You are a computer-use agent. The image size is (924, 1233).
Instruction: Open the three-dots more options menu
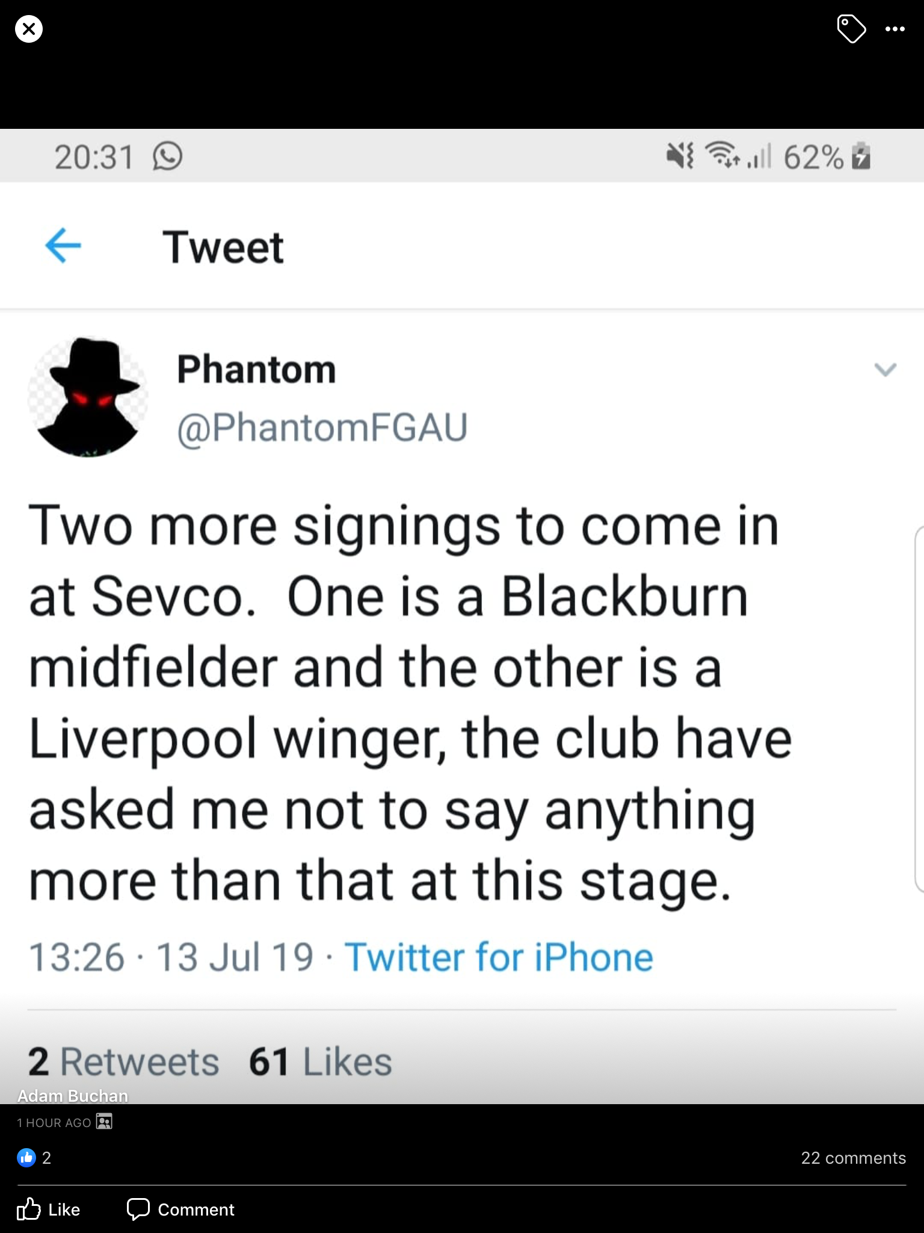[895, 29]
